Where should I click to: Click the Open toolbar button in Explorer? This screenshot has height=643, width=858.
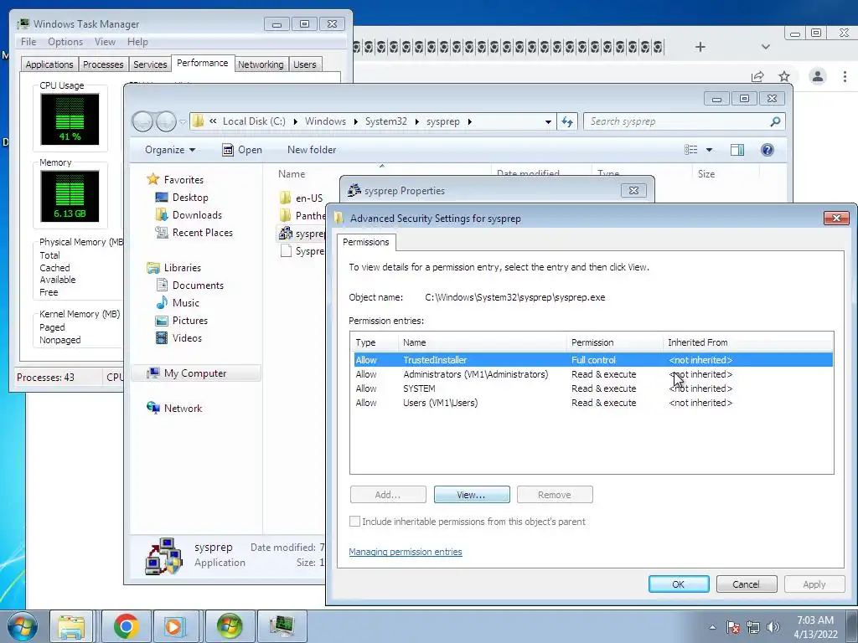[242, 150]
